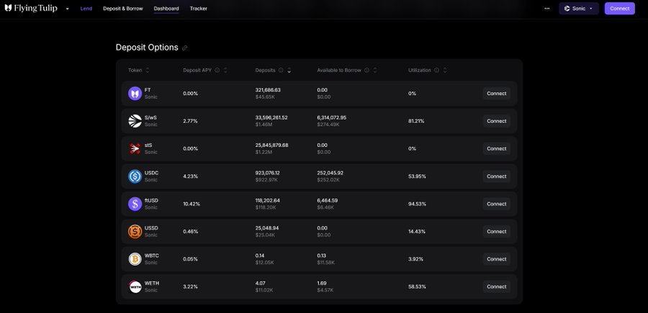Click the 33,596,261.52 deposits amount
Image resolution: width=648 pixels, height=313 pixels.
point(271,118)
